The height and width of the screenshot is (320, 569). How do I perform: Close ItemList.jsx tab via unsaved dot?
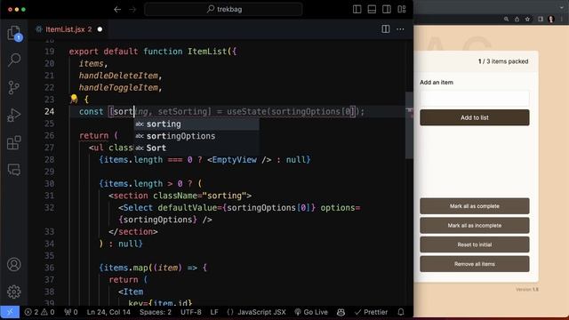[x=100, y=29]
